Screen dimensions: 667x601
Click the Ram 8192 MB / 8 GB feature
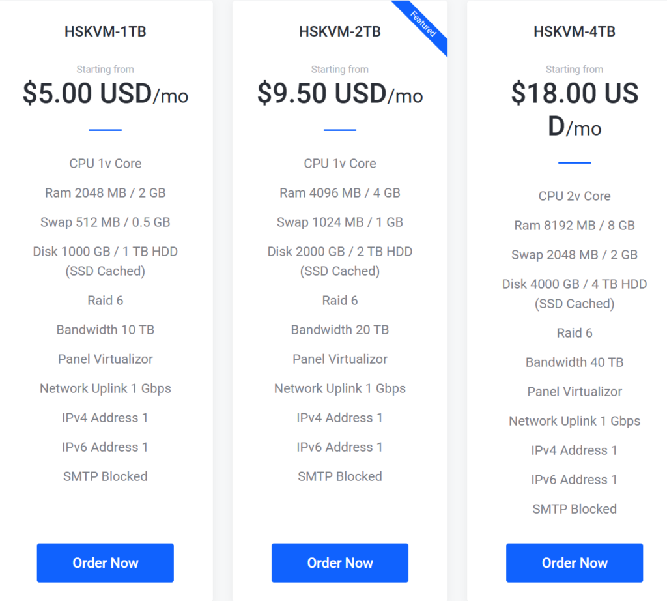tap(575, 226)
